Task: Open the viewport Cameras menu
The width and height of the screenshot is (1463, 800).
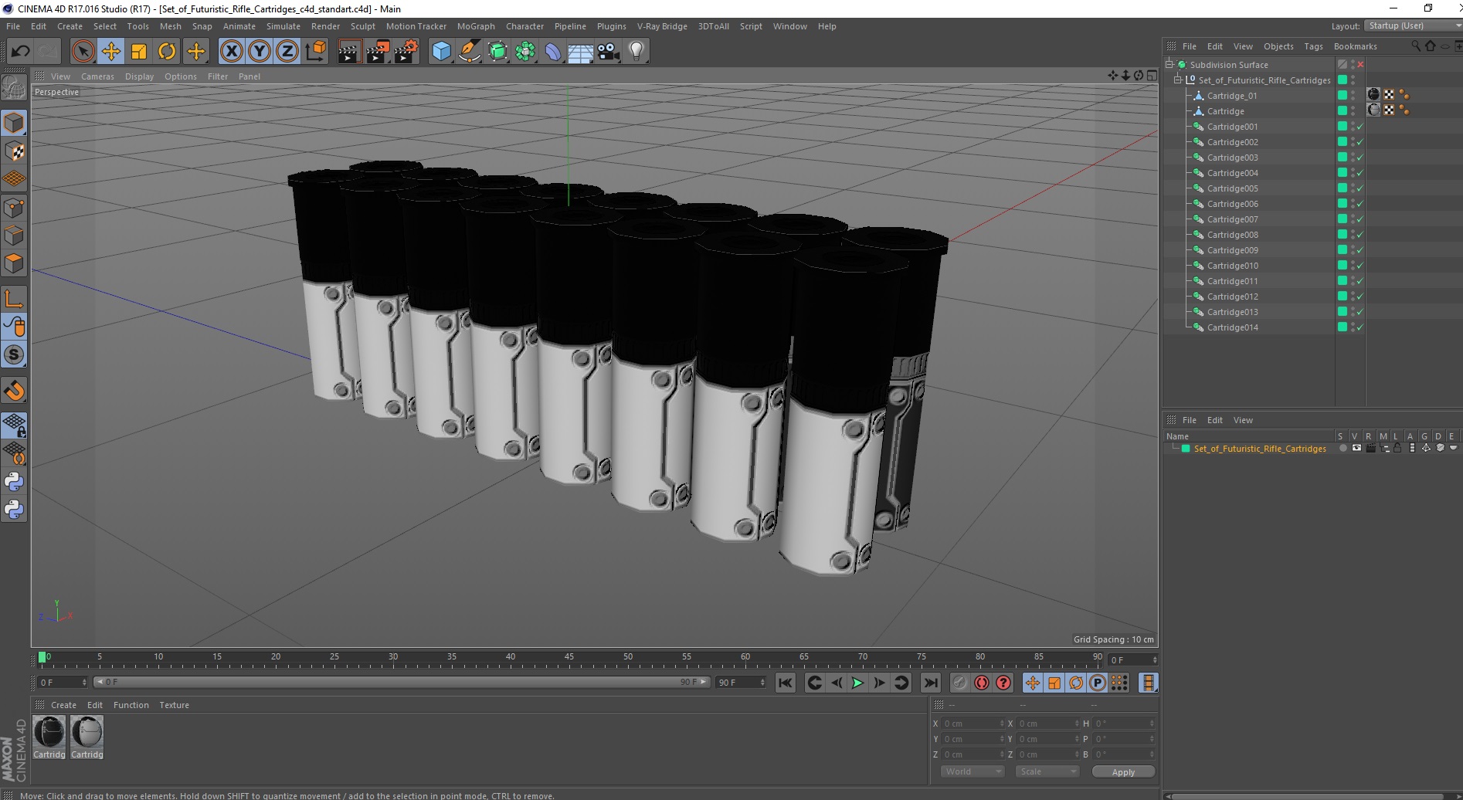Action: click(97, 76)
